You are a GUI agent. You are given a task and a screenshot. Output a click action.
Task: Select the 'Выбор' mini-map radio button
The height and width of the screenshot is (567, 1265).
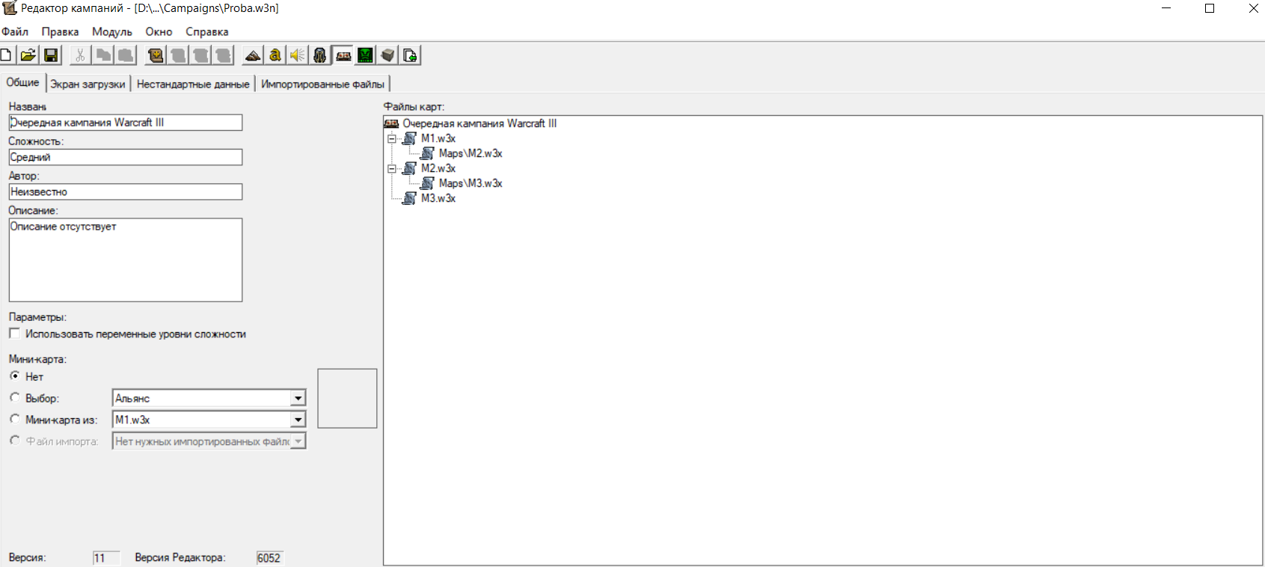(14, 398)
